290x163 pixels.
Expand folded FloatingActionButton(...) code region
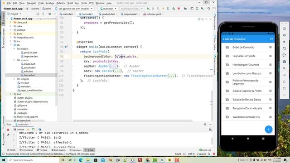tap(172, 76)
